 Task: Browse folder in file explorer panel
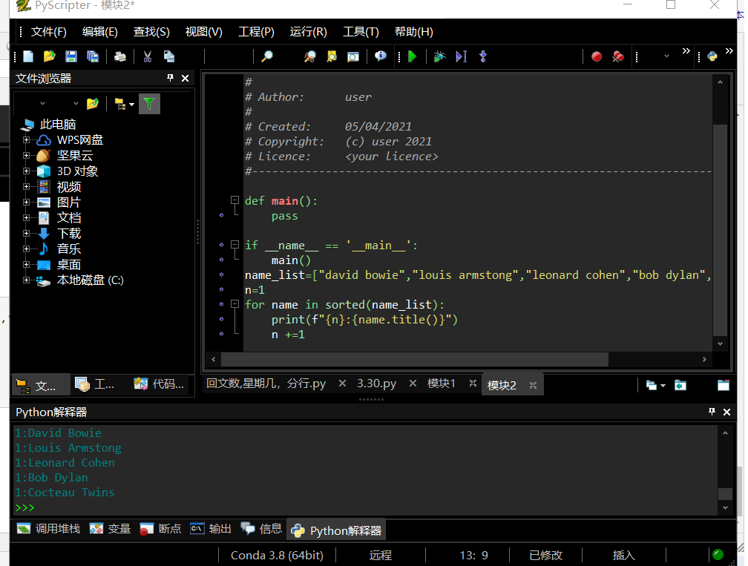[x=93, y=103]
